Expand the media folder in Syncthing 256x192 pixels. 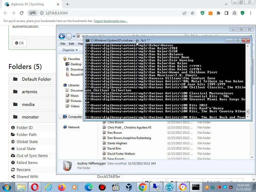click(x=32, y=104)
